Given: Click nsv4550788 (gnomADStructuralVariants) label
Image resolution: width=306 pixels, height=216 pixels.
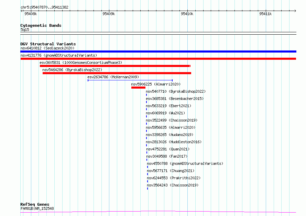Looking at the screenshot, I should pos(185,163).
